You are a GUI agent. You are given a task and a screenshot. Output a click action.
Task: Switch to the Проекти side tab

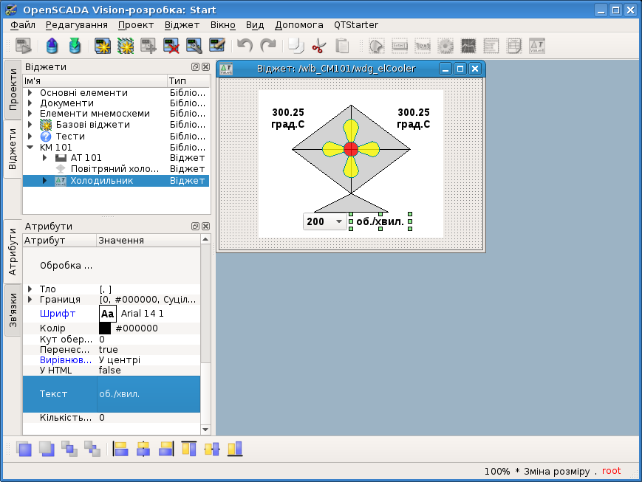click(13, 89)
